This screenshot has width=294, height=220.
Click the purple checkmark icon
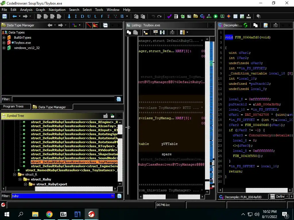click(169, 16)
